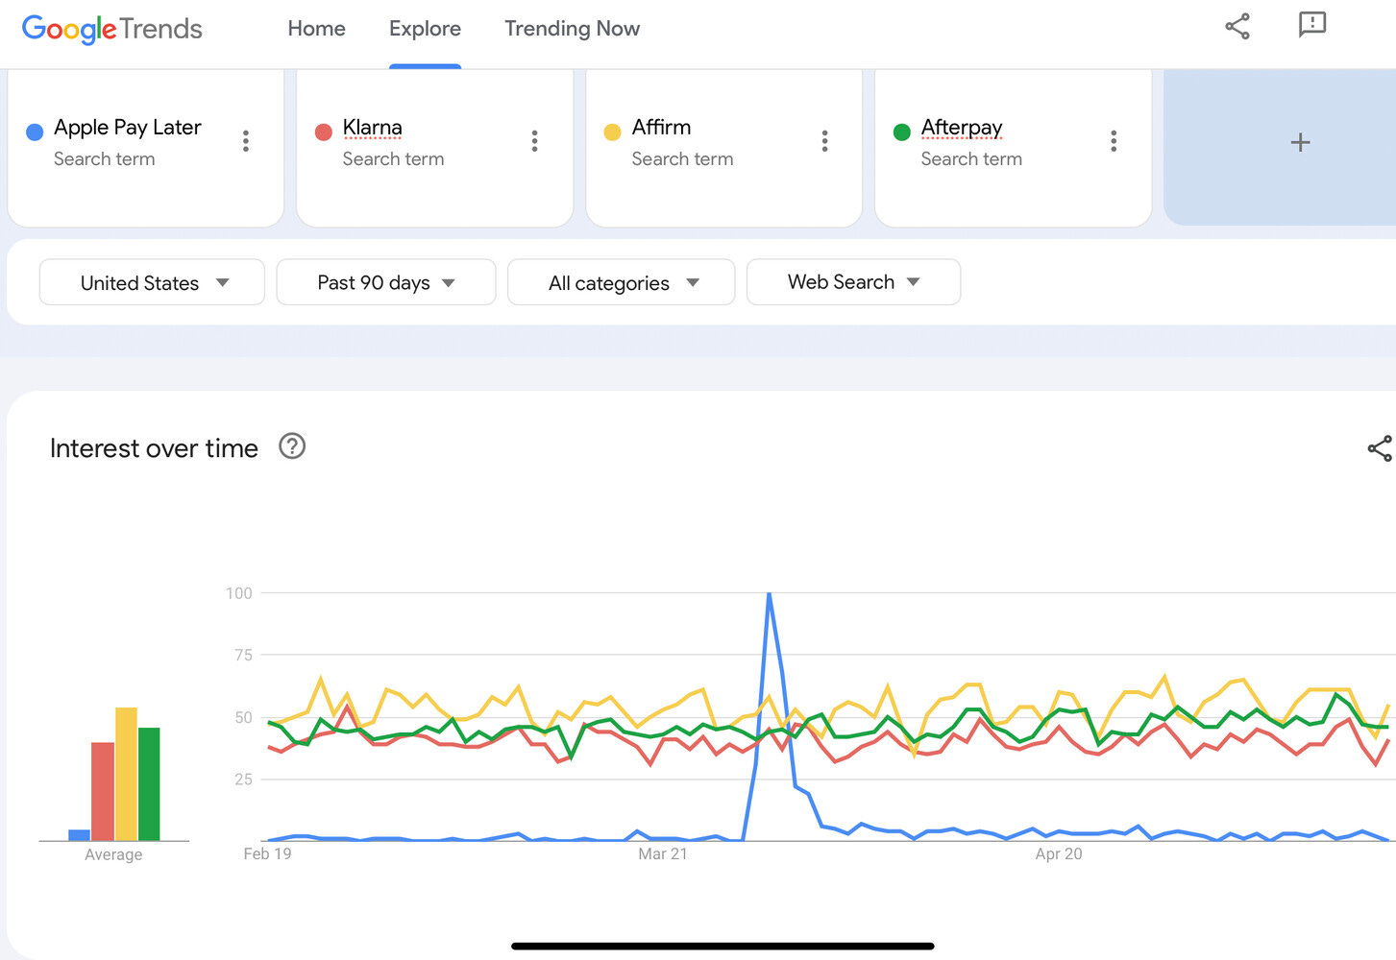Click the share icon in the header

pos(1237,26)
